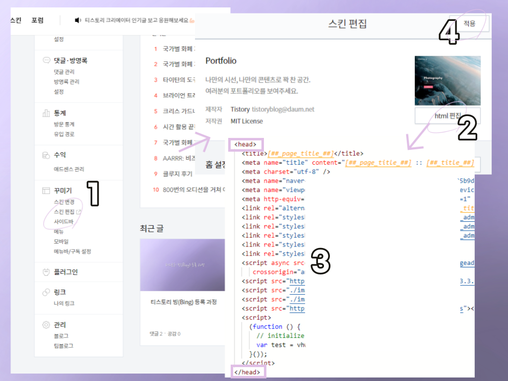The height and width of the screenshot is (381, 508).
Task: Click the // initialize comment line
Action: [x=280, y=336]
